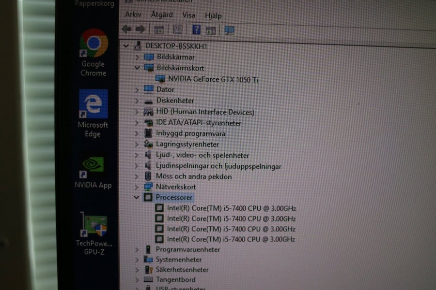
Task: Expand the Nätverkskort category
Action: 136,187
